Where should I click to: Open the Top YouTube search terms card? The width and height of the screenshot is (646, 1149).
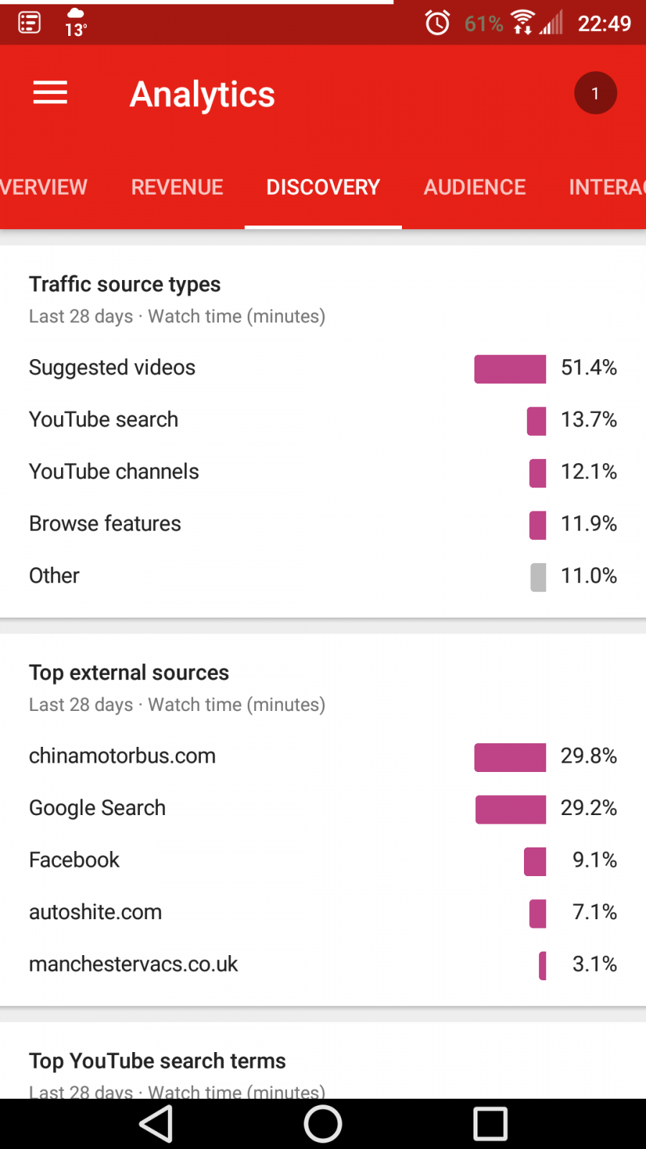click(323, 1061)
